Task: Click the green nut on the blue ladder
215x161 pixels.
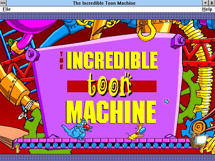Action: point(11,42)
